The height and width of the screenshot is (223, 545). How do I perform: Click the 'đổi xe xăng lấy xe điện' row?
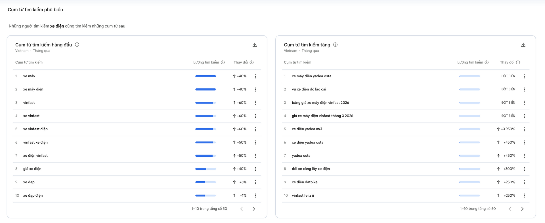[311, 169]
